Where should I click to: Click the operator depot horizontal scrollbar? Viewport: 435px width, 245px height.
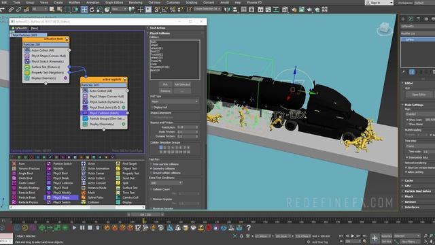(77, 207)
